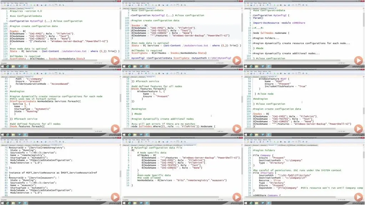Click 'Import-DscResource -module xSMBShare' line
The height and width of the screenshot is (205, 365).
(x=279, y=23)
